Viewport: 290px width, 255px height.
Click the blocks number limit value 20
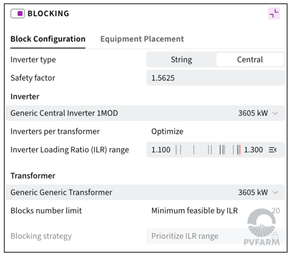click(x=275, y=210)
